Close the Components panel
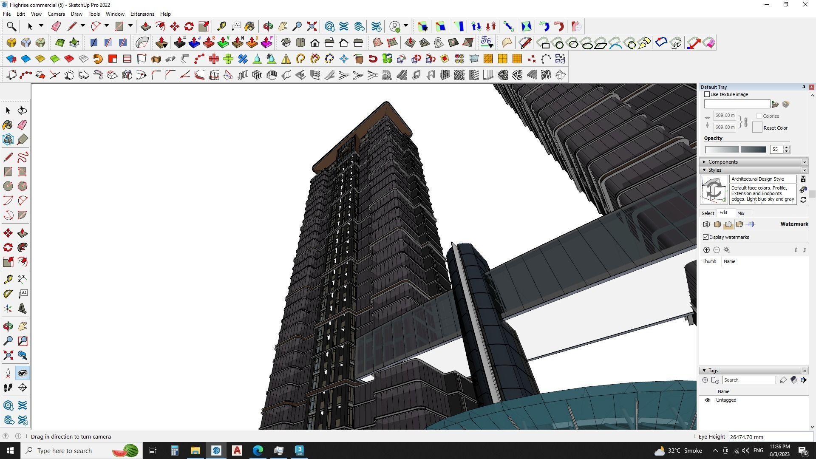The height and width of the screenshot is (459, 816). tap(805, 162)
